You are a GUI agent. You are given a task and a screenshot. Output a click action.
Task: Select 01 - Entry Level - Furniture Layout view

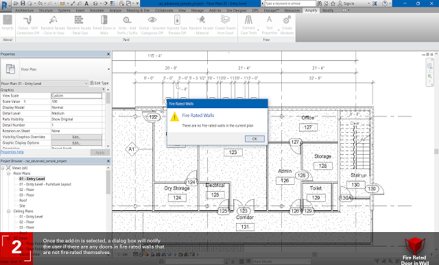[x=45, y=184]
